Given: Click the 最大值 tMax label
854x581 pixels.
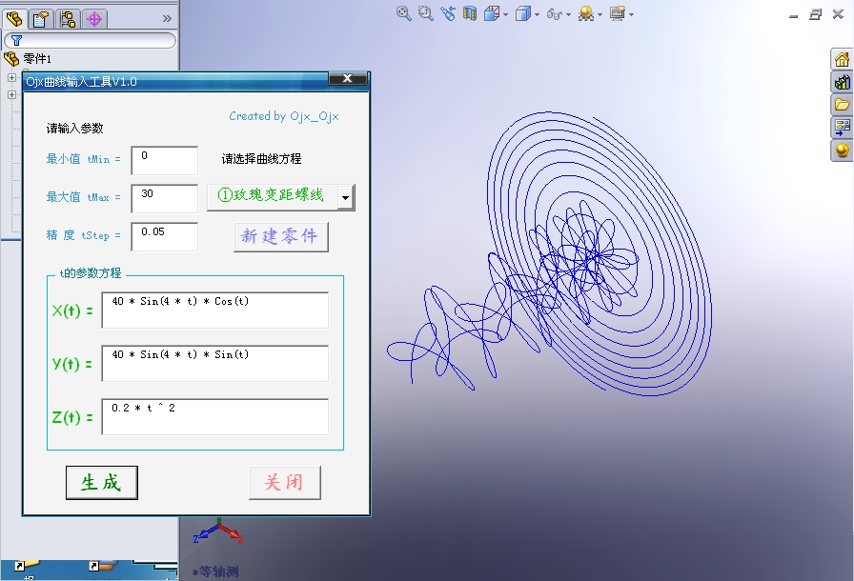Looking at the screenshot, I should coord(83,197).
